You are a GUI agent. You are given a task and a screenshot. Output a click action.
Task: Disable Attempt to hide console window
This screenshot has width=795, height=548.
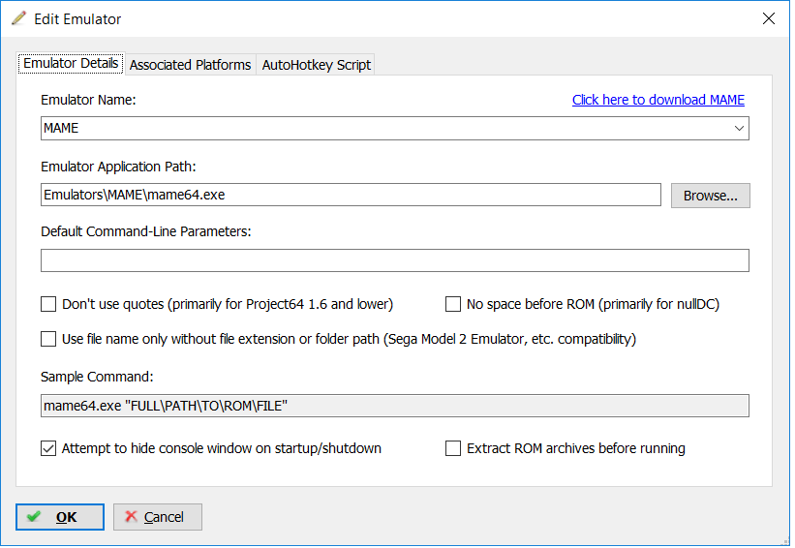coord(48,448)
